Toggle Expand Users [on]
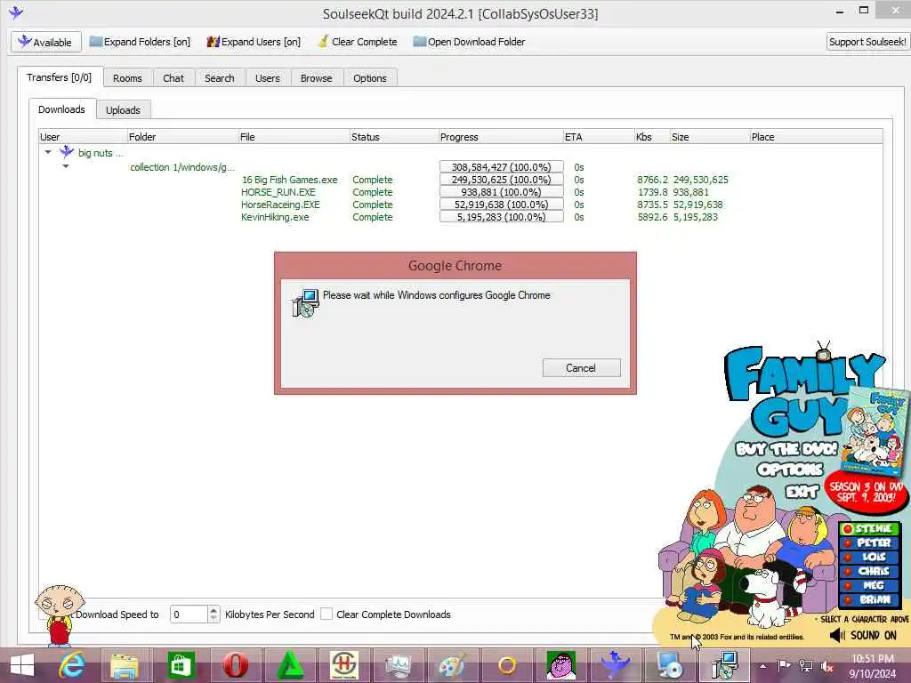Image resolution: width=911 pixels, height=683 pixels. pos(254,42)
